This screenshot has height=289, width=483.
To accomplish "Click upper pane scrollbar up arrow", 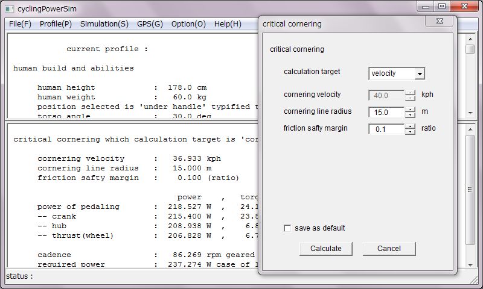I will point(470,39).
